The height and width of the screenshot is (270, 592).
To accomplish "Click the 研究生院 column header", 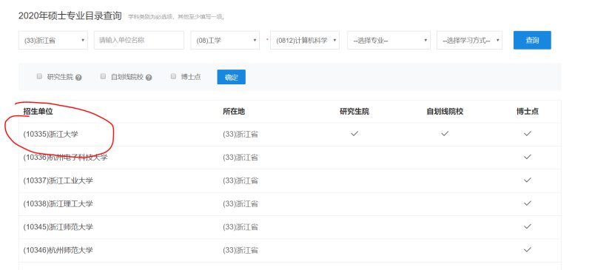I will click(354, 112).
